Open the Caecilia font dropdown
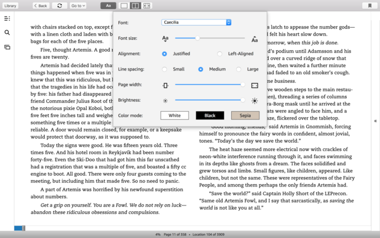This screenshot has height=238, width=380. coord(196,22)
